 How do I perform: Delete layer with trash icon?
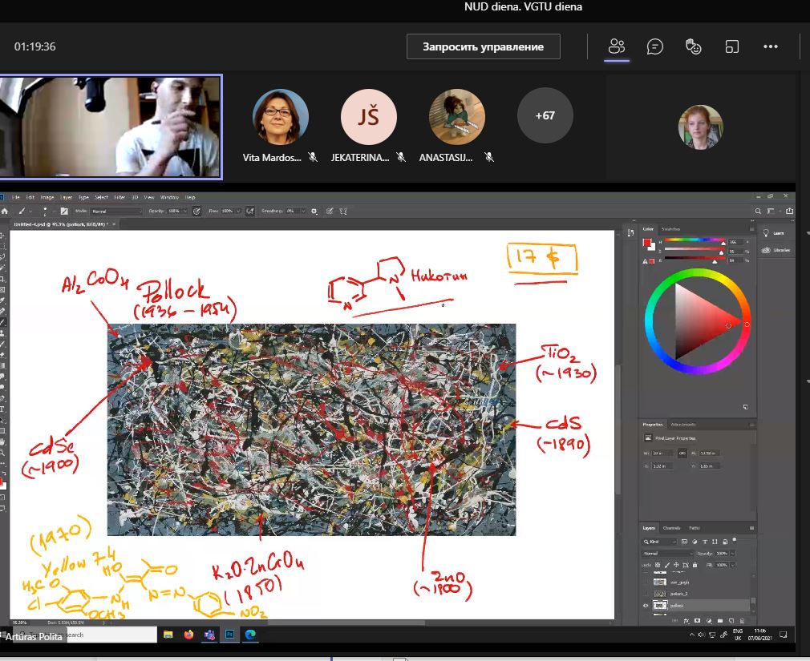pos(743,621)
